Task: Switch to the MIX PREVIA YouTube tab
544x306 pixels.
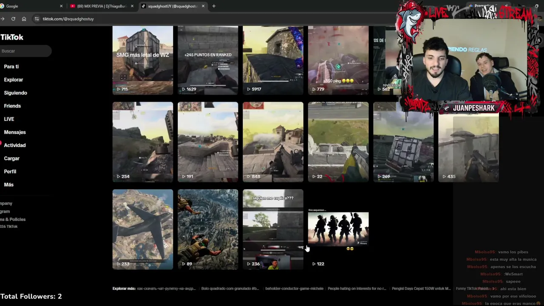Action: tap(102, 6)
